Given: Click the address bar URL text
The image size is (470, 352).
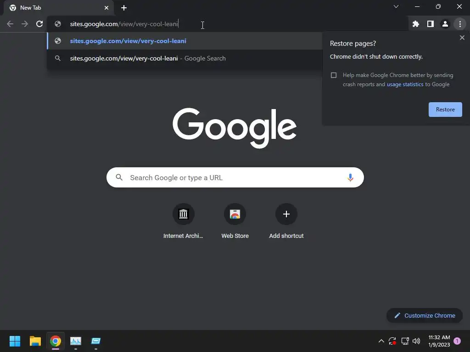Looking at the screenshot, I should (x=124, y=24).
